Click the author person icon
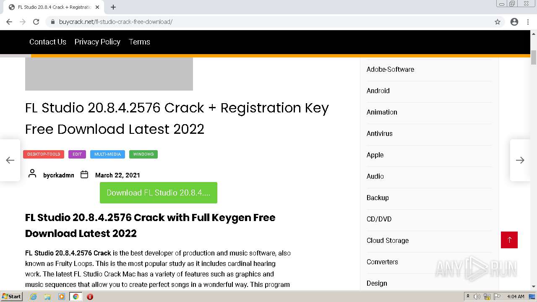This screenshot has height=302, width=537. [32, 174]
